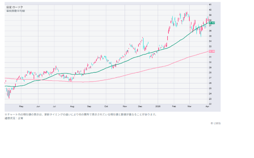The height and width of the screenshot is (158, 254).
Task: Click the green current price tag
Action: point(212,23)
